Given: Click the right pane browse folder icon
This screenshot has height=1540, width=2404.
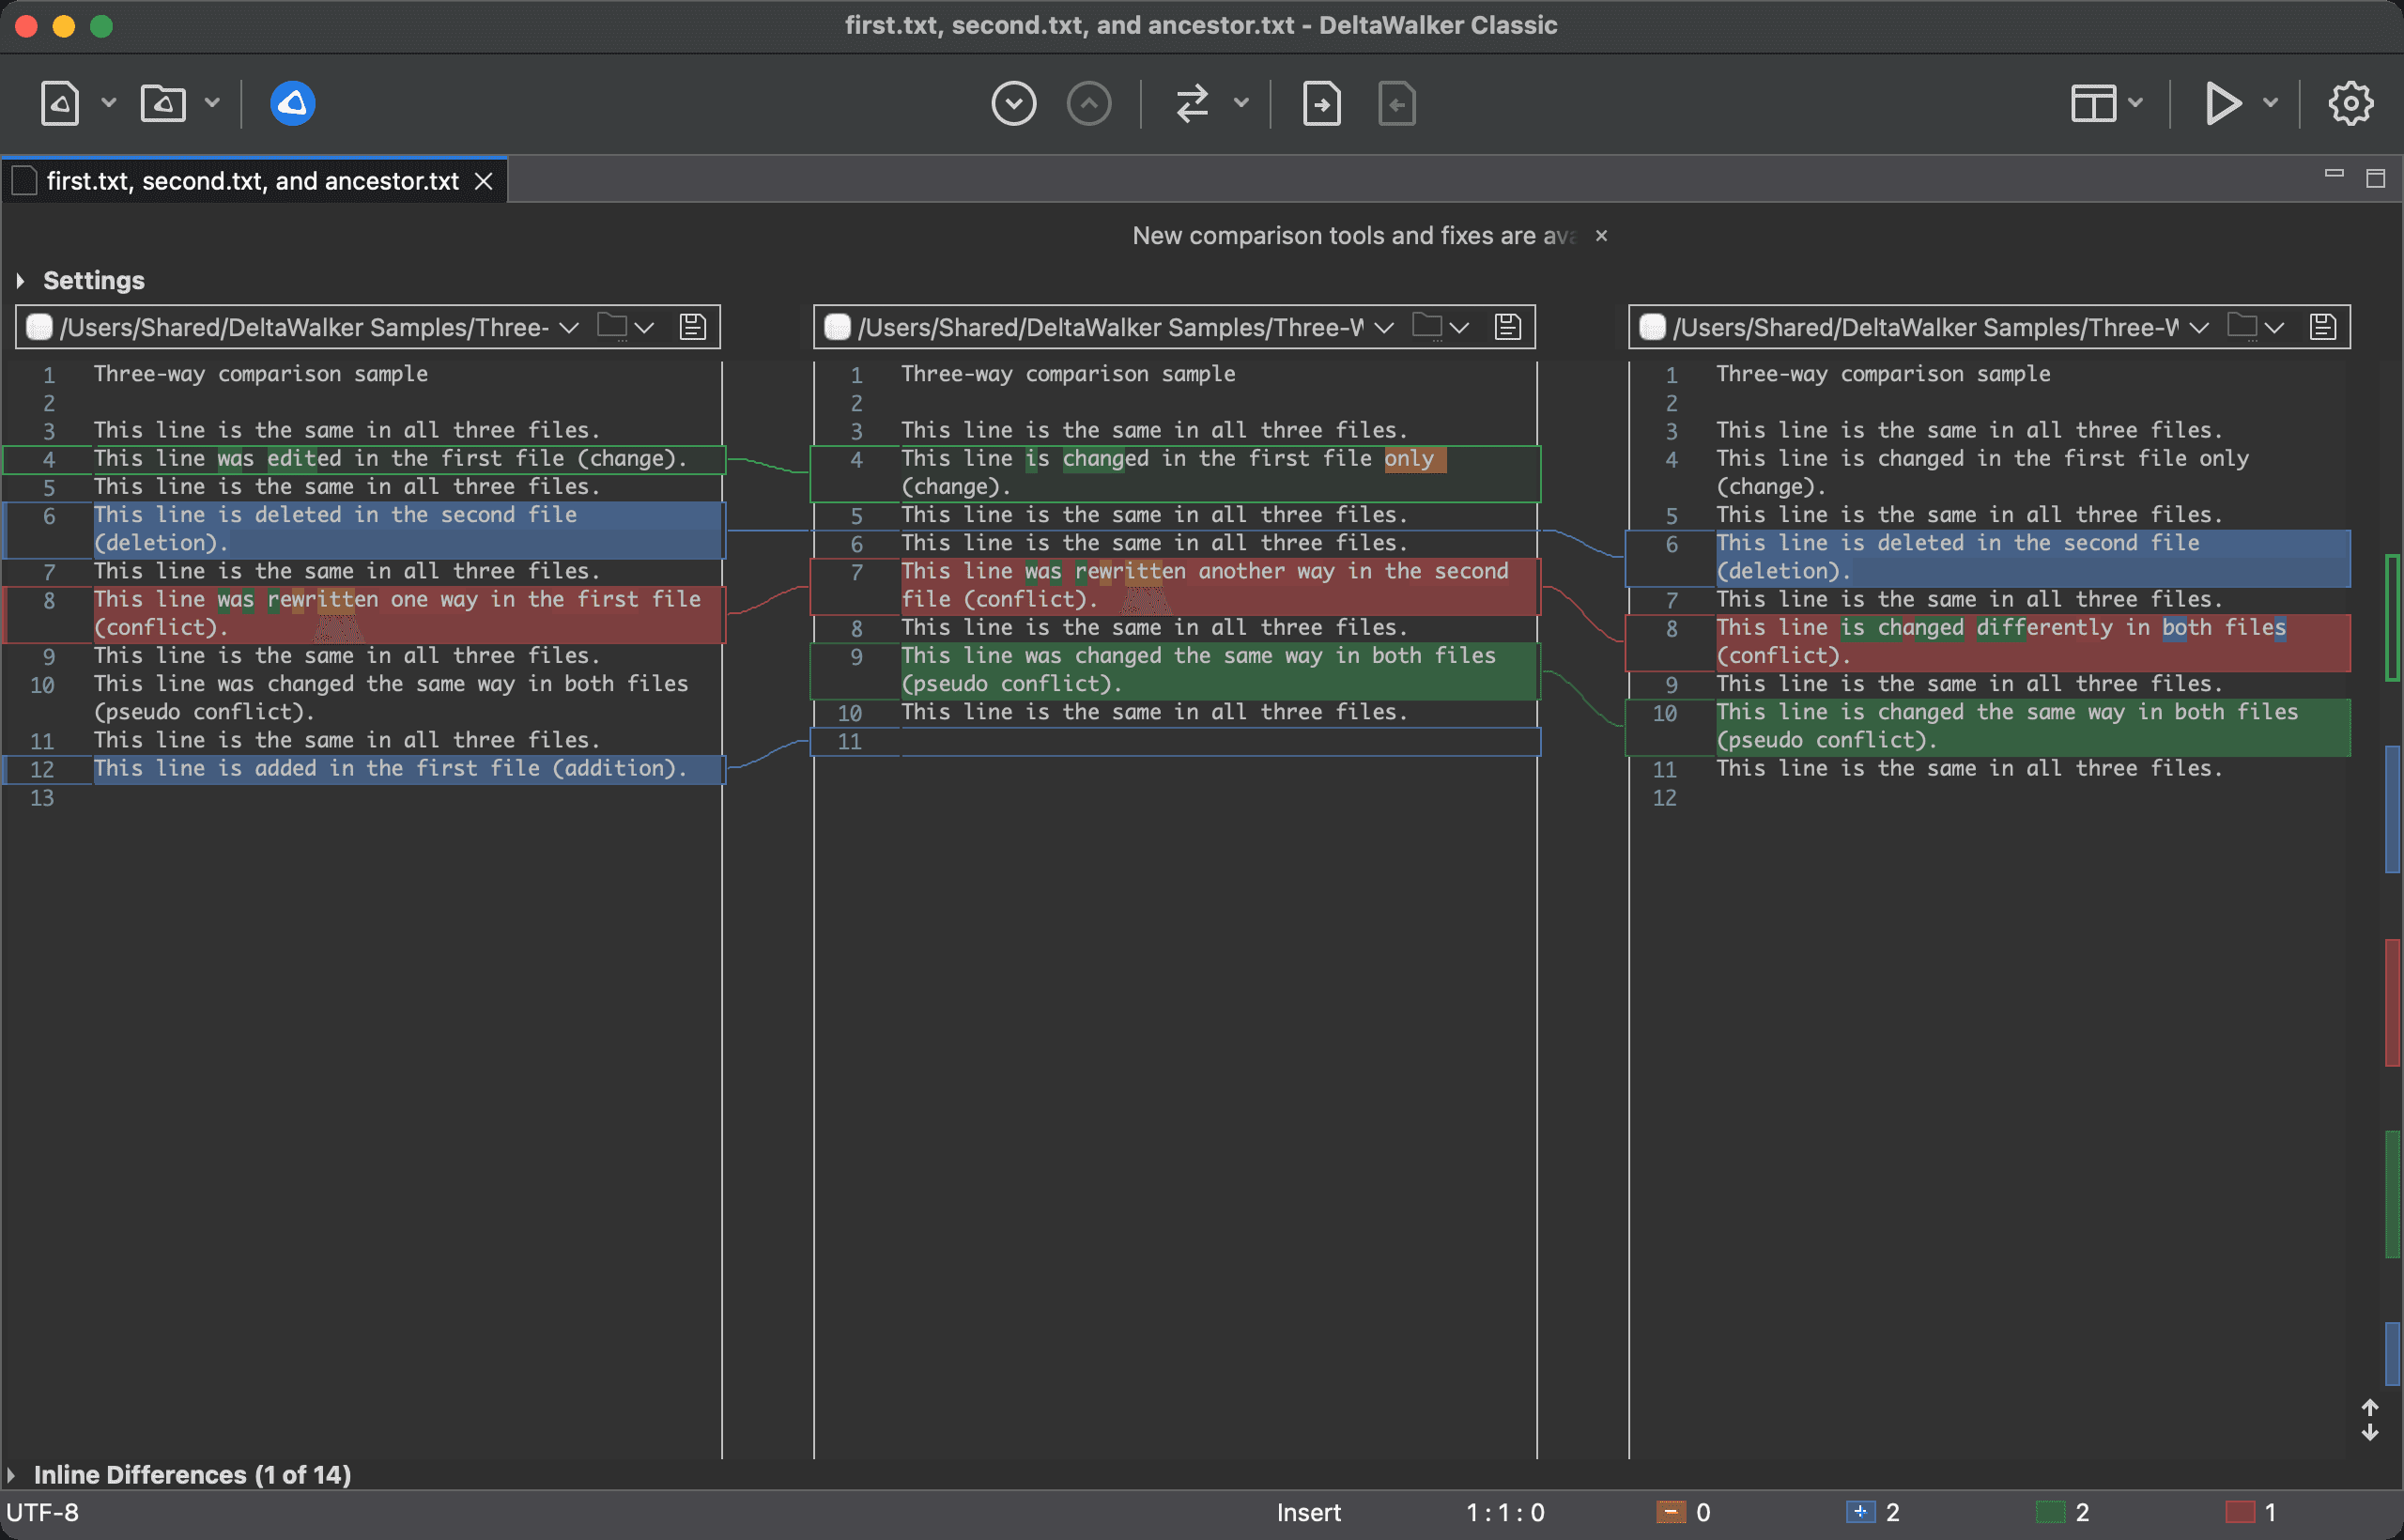Looking at the screenshot, I should click(x=2243, y=326).
